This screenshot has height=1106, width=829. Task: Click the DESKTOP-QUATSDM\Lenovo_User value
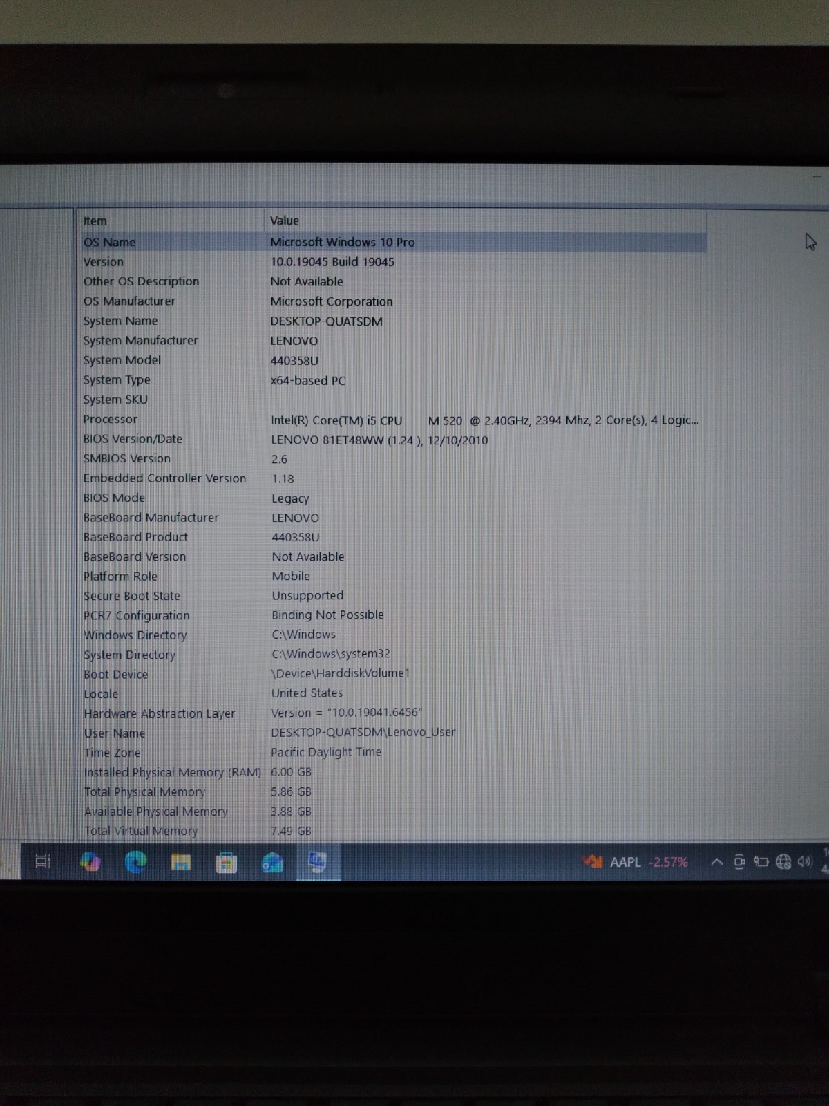coord(363,732)
